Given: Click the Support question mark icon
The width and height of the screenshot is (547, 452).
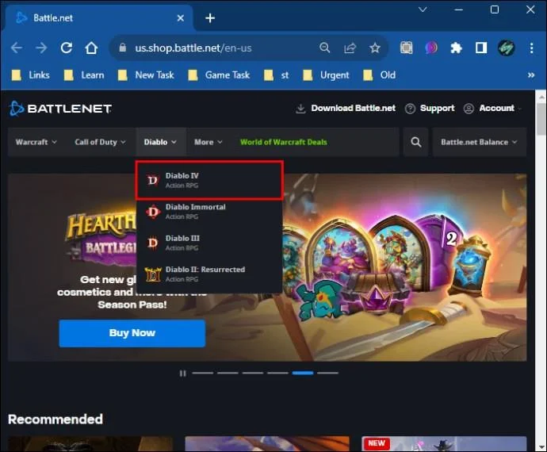Looking at the screenshot, I should tap(410, 109).
